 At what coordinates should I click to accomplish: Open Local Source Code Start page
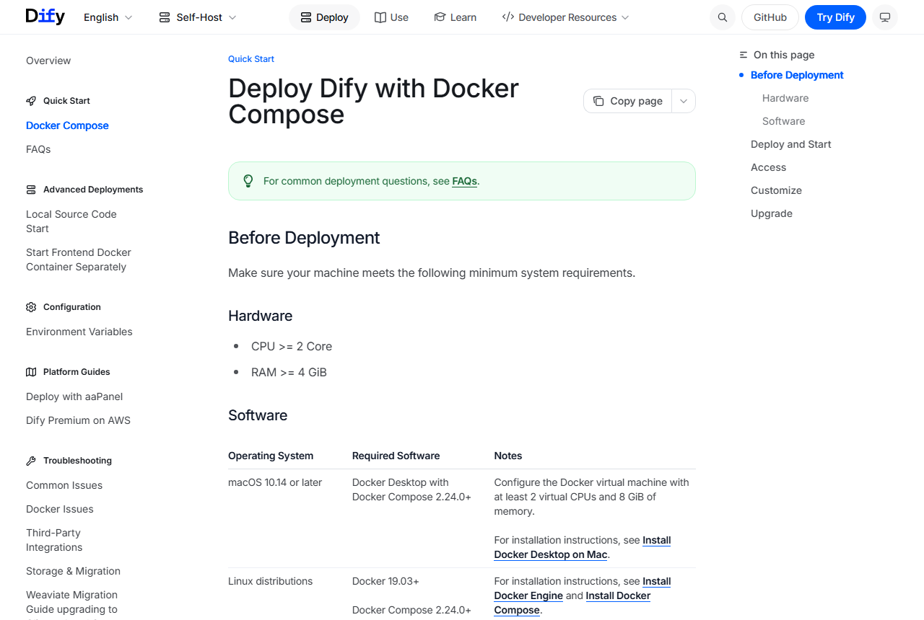(x=71, y=221)
